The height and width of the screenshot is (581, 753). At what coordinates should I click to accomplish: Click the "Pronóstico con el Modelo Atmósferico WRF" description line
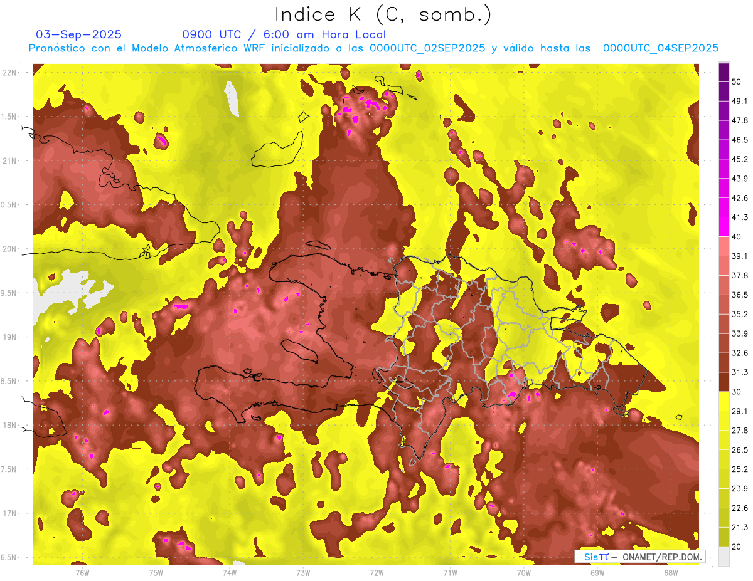coord(373,48)
